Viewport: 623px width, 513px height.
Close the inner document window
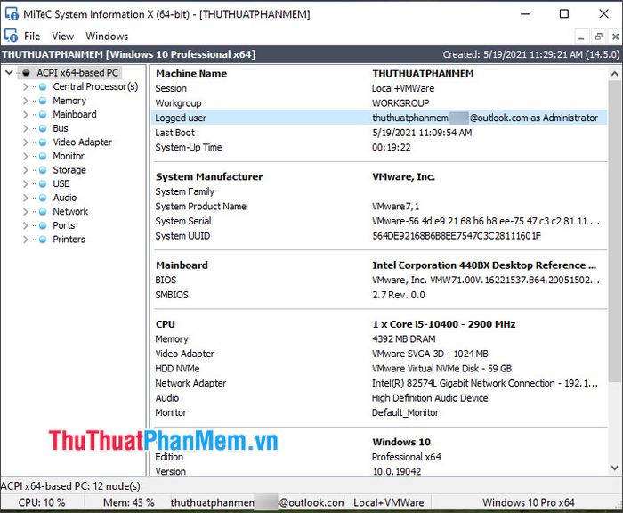[x=615, y=37]
